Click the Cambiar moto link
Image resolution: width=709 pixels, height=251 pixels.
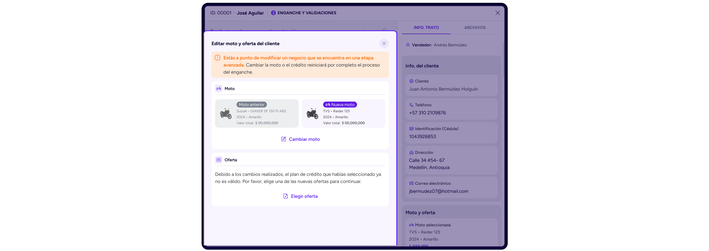point(300,139)
